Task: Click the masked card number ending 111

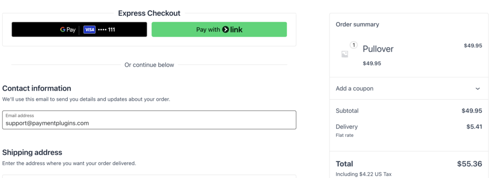Action: (x=106, y=30)
